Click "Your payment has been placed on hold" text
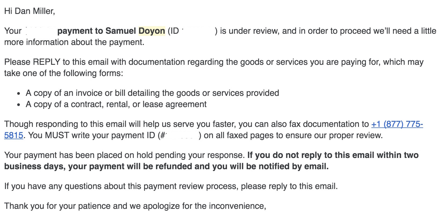The image size is (444, 219). [125, 155]
